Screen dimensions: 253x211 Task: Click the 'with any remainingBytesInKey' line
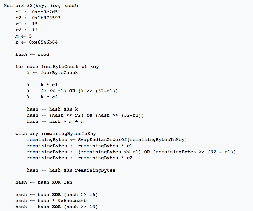[x=56, y=134]
